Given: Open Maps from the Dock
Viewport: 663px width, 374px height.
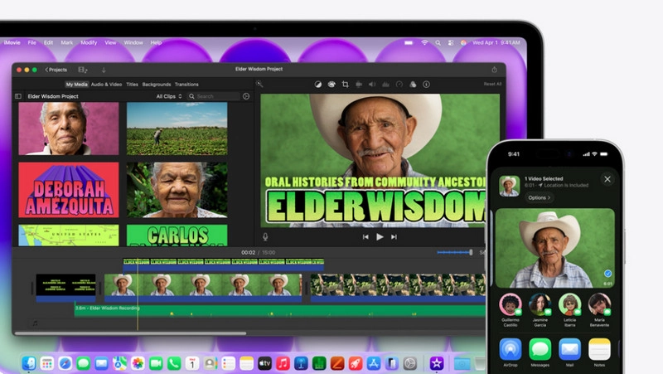Looking at the screenshot, I should [119, 363].
